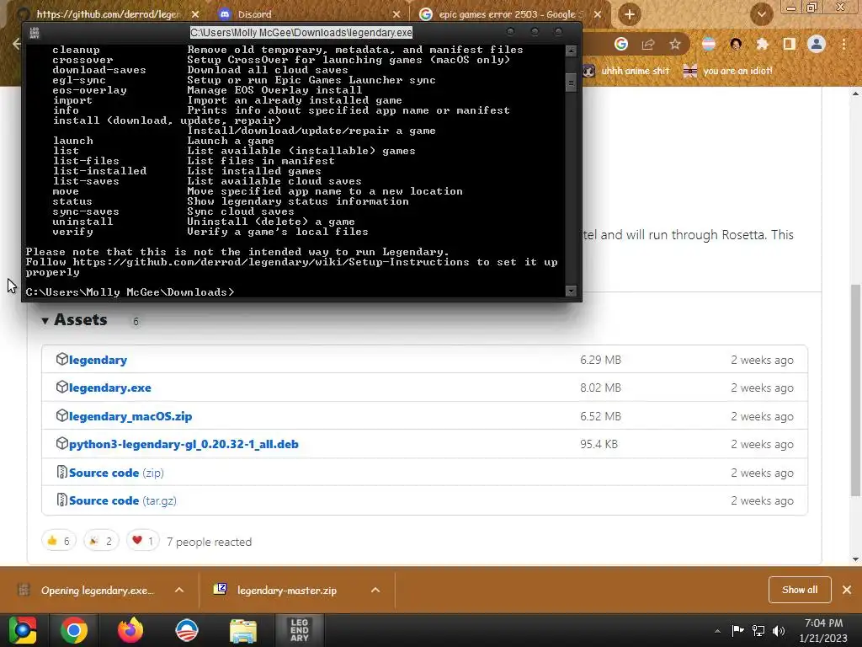Click the Start button in taskbar
Image resolution: width=862 pixels, height=647 pixels.
[22, 630]
